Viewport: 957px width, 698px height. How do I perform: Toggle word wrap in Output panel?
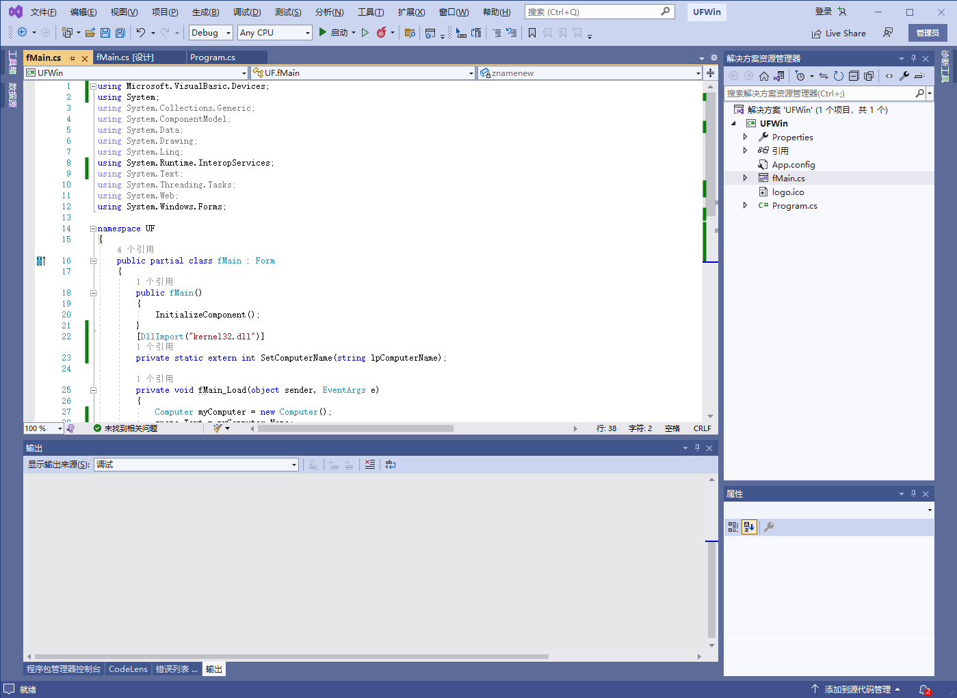tap(391, 465)
